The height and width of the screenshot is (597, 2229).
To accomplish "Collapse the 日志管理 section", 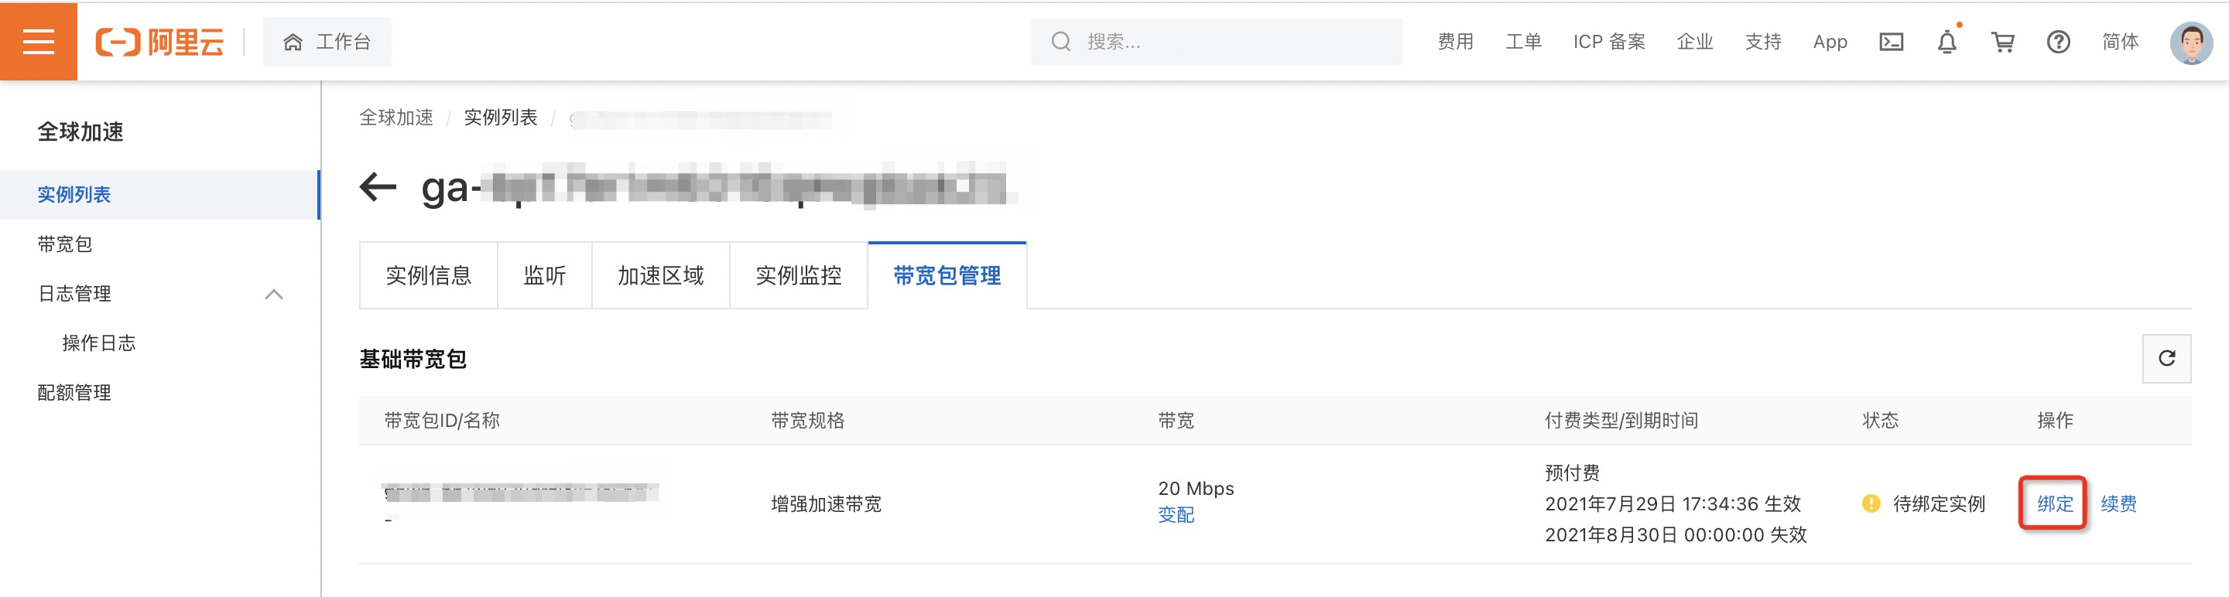I will coord(273,294).
